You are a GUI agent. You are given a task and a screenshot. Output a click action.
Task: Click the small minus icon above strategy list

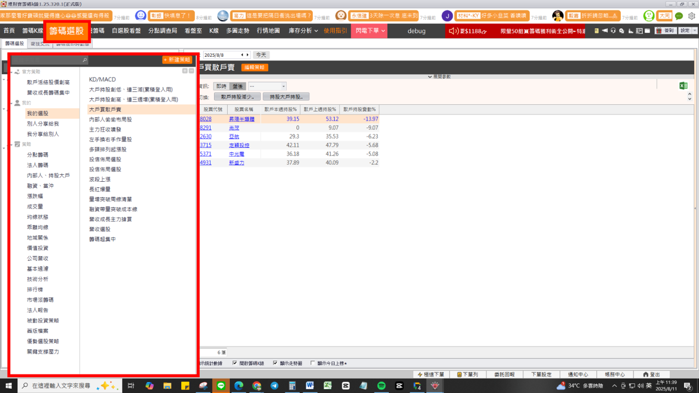[x=191, y=71]
